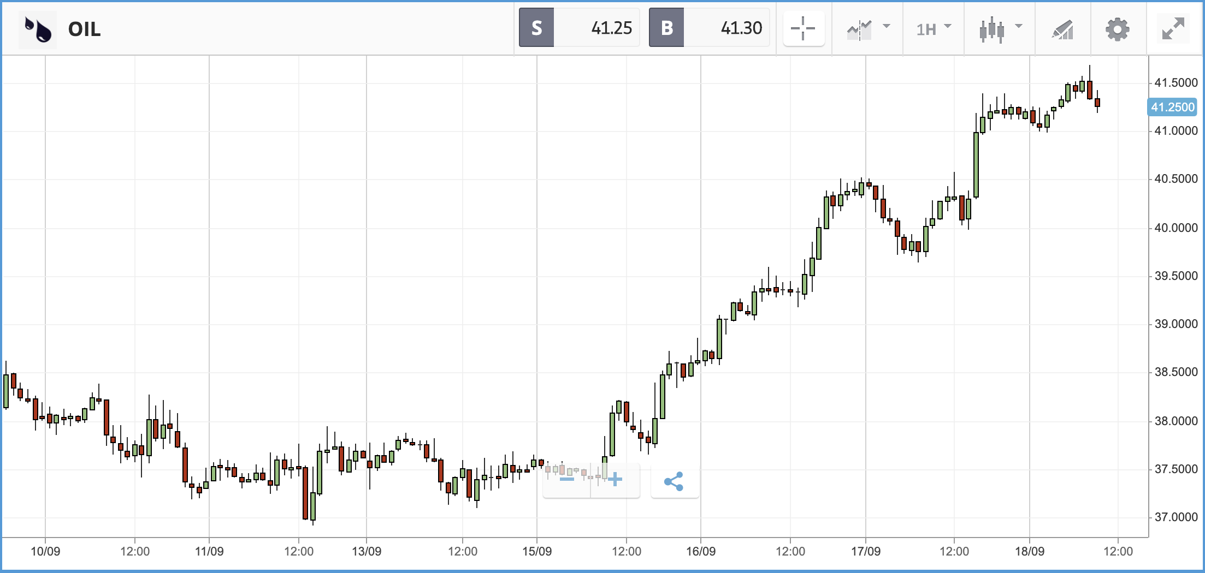The height and width of the screenshot is (573, 1205).
Task: Expand the chart type dropdown arrow
Action: tap(1019, 26)
